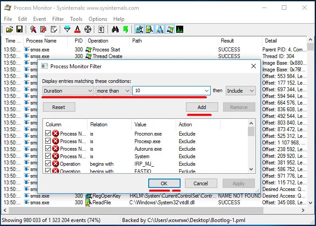
Task: Toggle Show File System Activity toolbar icon
Action: click(x=150, y=29)
